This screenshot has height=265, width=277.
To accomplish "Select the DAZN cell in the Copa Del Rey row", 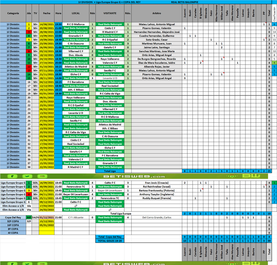I will pyautogui.click(x=35, y=218).
